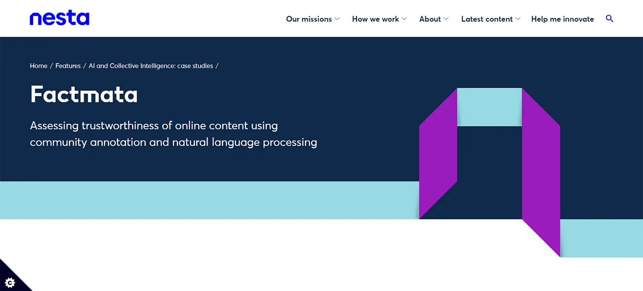This screenshot has width=643, height=291.
Task: Expand the How we work chevron
Action: point(404,19)
